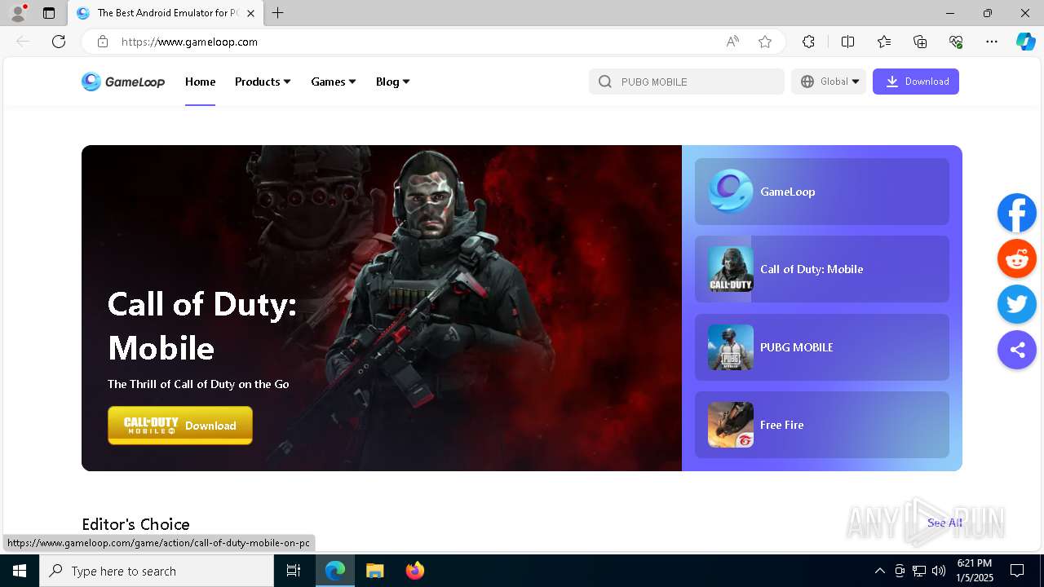Open the Copilot sidebar icon
Screen dimensions: 1044x587
click(1025, 42)
